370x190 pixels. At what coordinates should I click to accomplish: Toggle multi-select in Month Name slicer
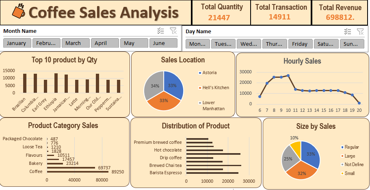tap(160, 31)
